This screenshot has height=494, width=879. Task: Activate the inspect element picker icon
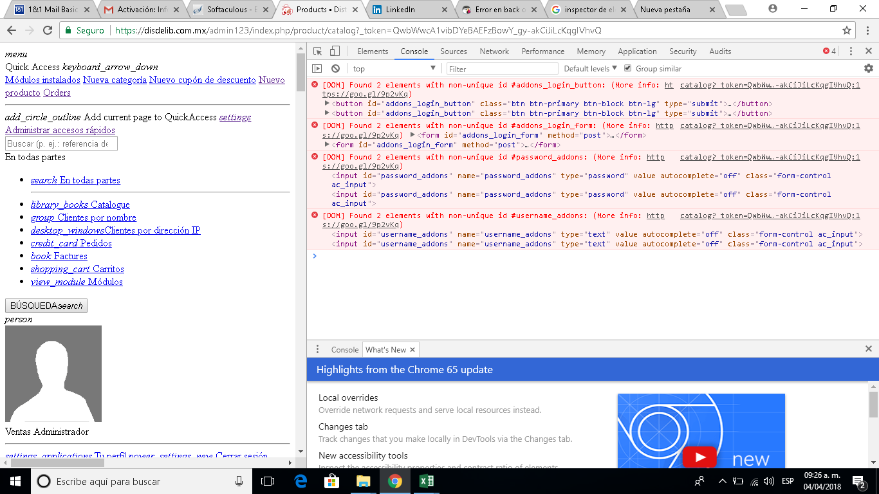[318, 51]
